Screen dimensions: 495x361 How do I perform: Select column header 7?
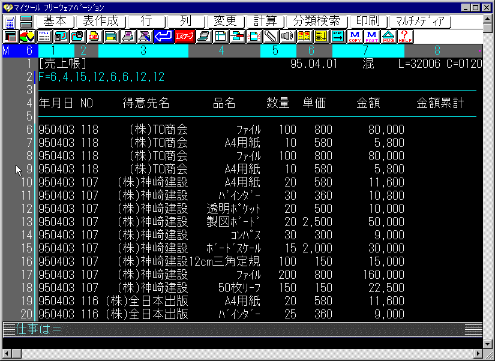tap(368, 50)
